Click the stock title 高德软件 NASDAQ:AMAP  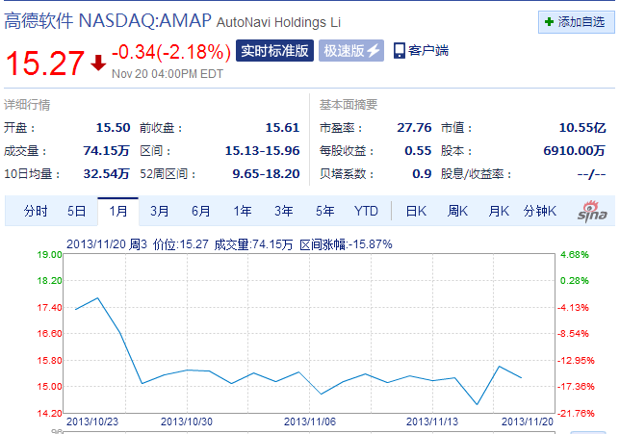click(x=108, y=20)
